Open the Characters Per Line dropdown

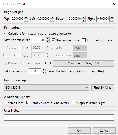click(80, 56)
